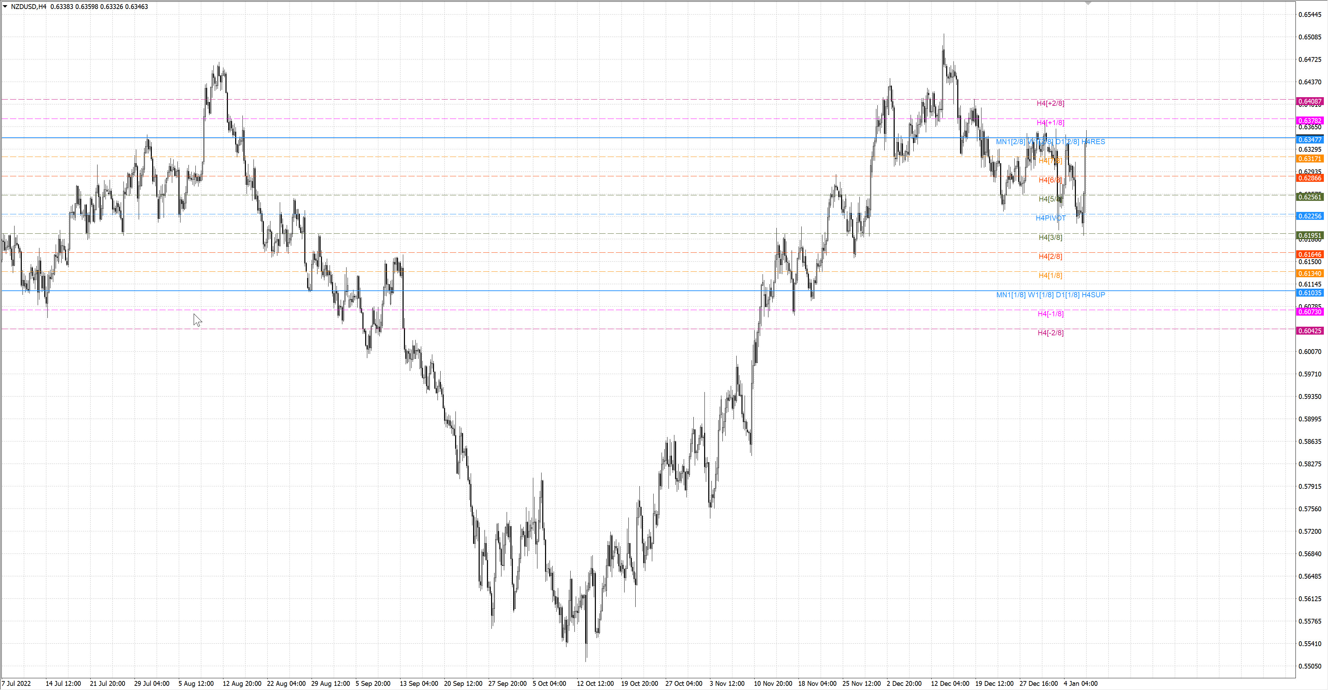The width and height of the screenshot is (1328, 690).
Task: Click the H4SUP support label text
Action: point(1093,295)
